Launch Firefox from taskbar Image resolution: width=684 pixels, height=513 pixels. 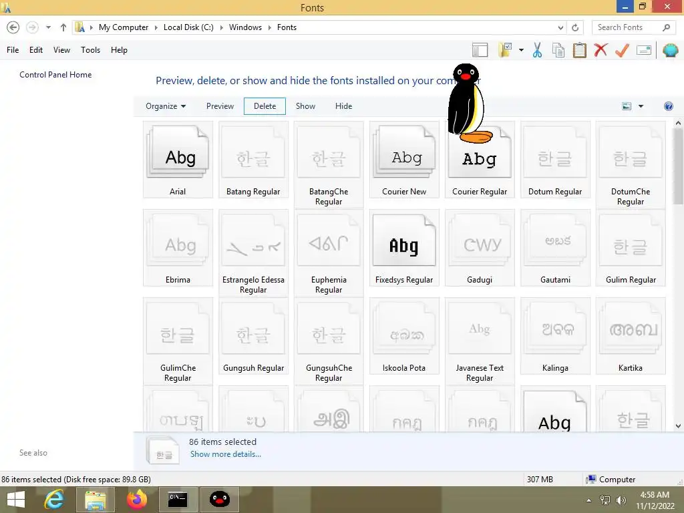click(136, 500)
